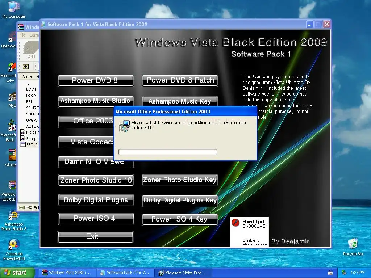Click the Office installation progress bar
This screenshot has height=278, width=371.
tap(168, 152)
